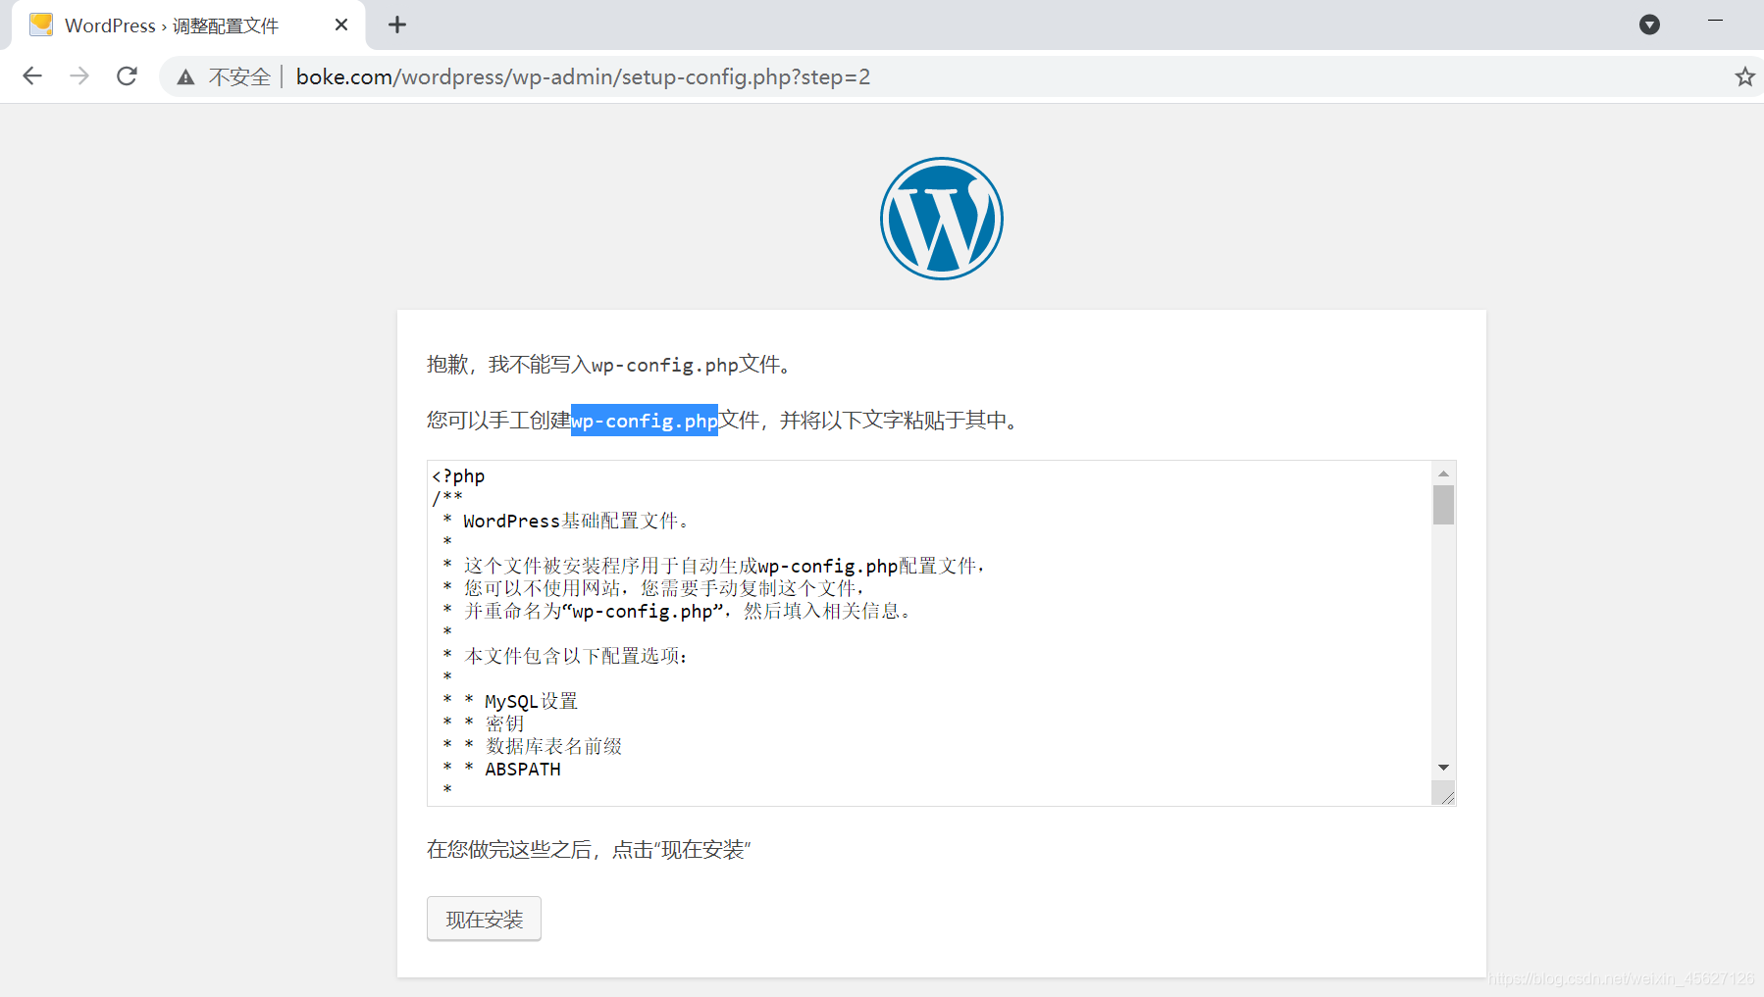Screen dimensions: 1764x997
Task: Click the address bar URL
Action: click(583, 76)
